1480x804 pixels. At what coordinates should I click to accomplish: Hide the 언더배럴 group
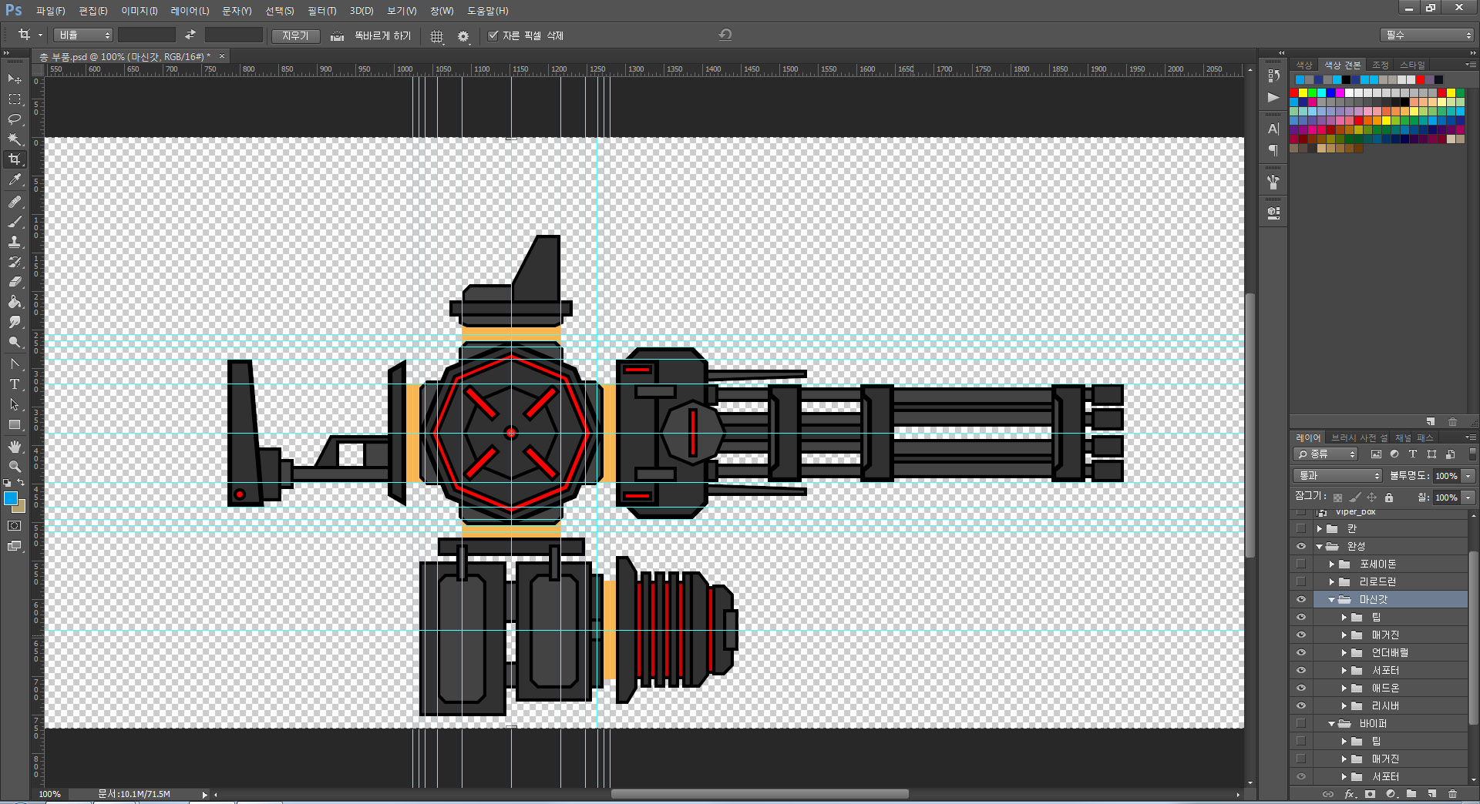tap(1301, 653)
